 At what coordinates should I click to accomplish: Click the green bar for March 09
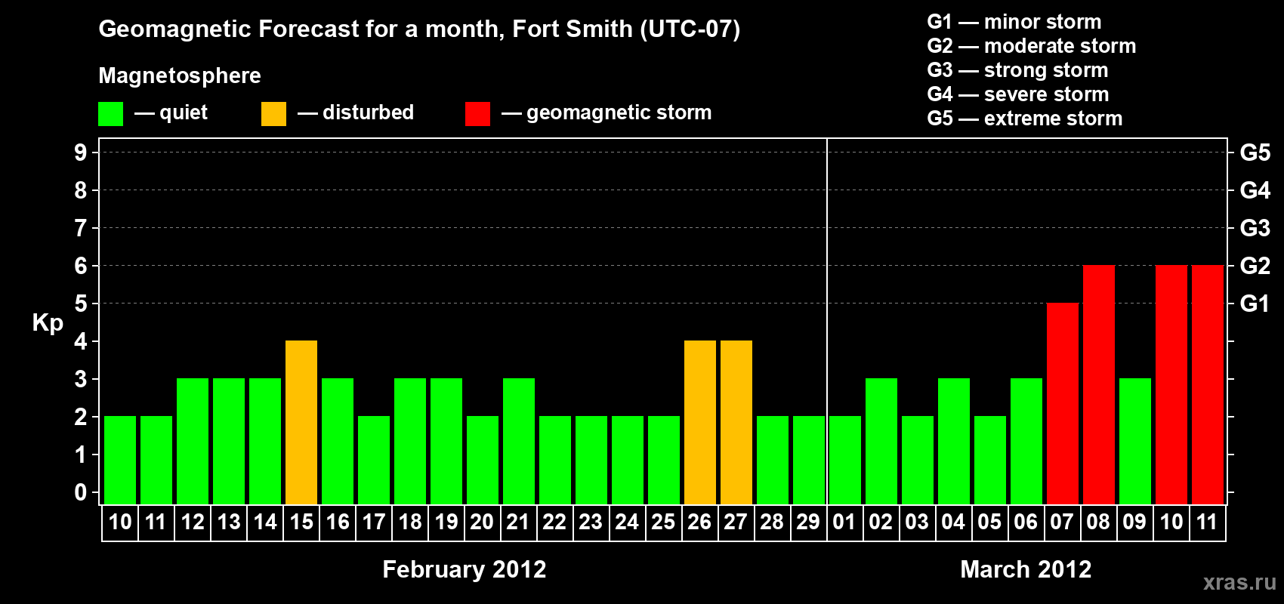pyautogui.click(x=1135, y=442)
